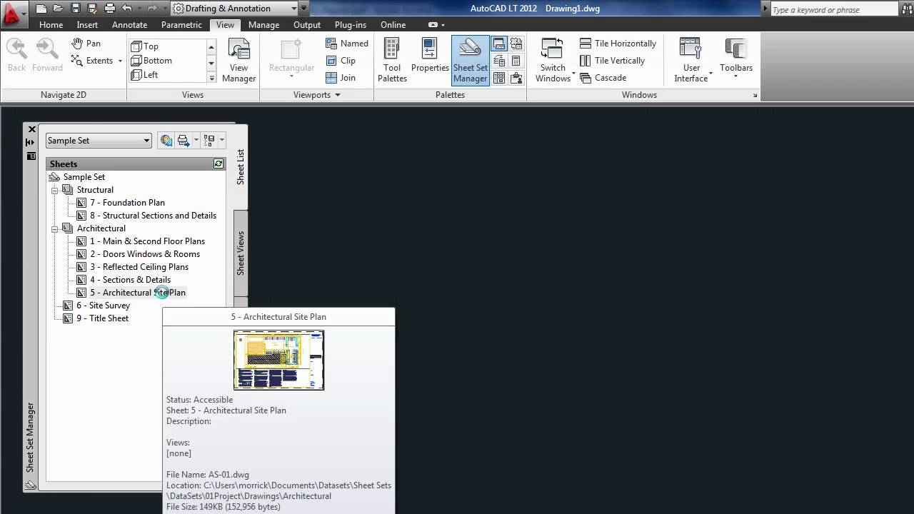Image resolution: width=914 pixels, height=514 pixels.
Task: Click the keyword search input field
Action: [835, 9]
